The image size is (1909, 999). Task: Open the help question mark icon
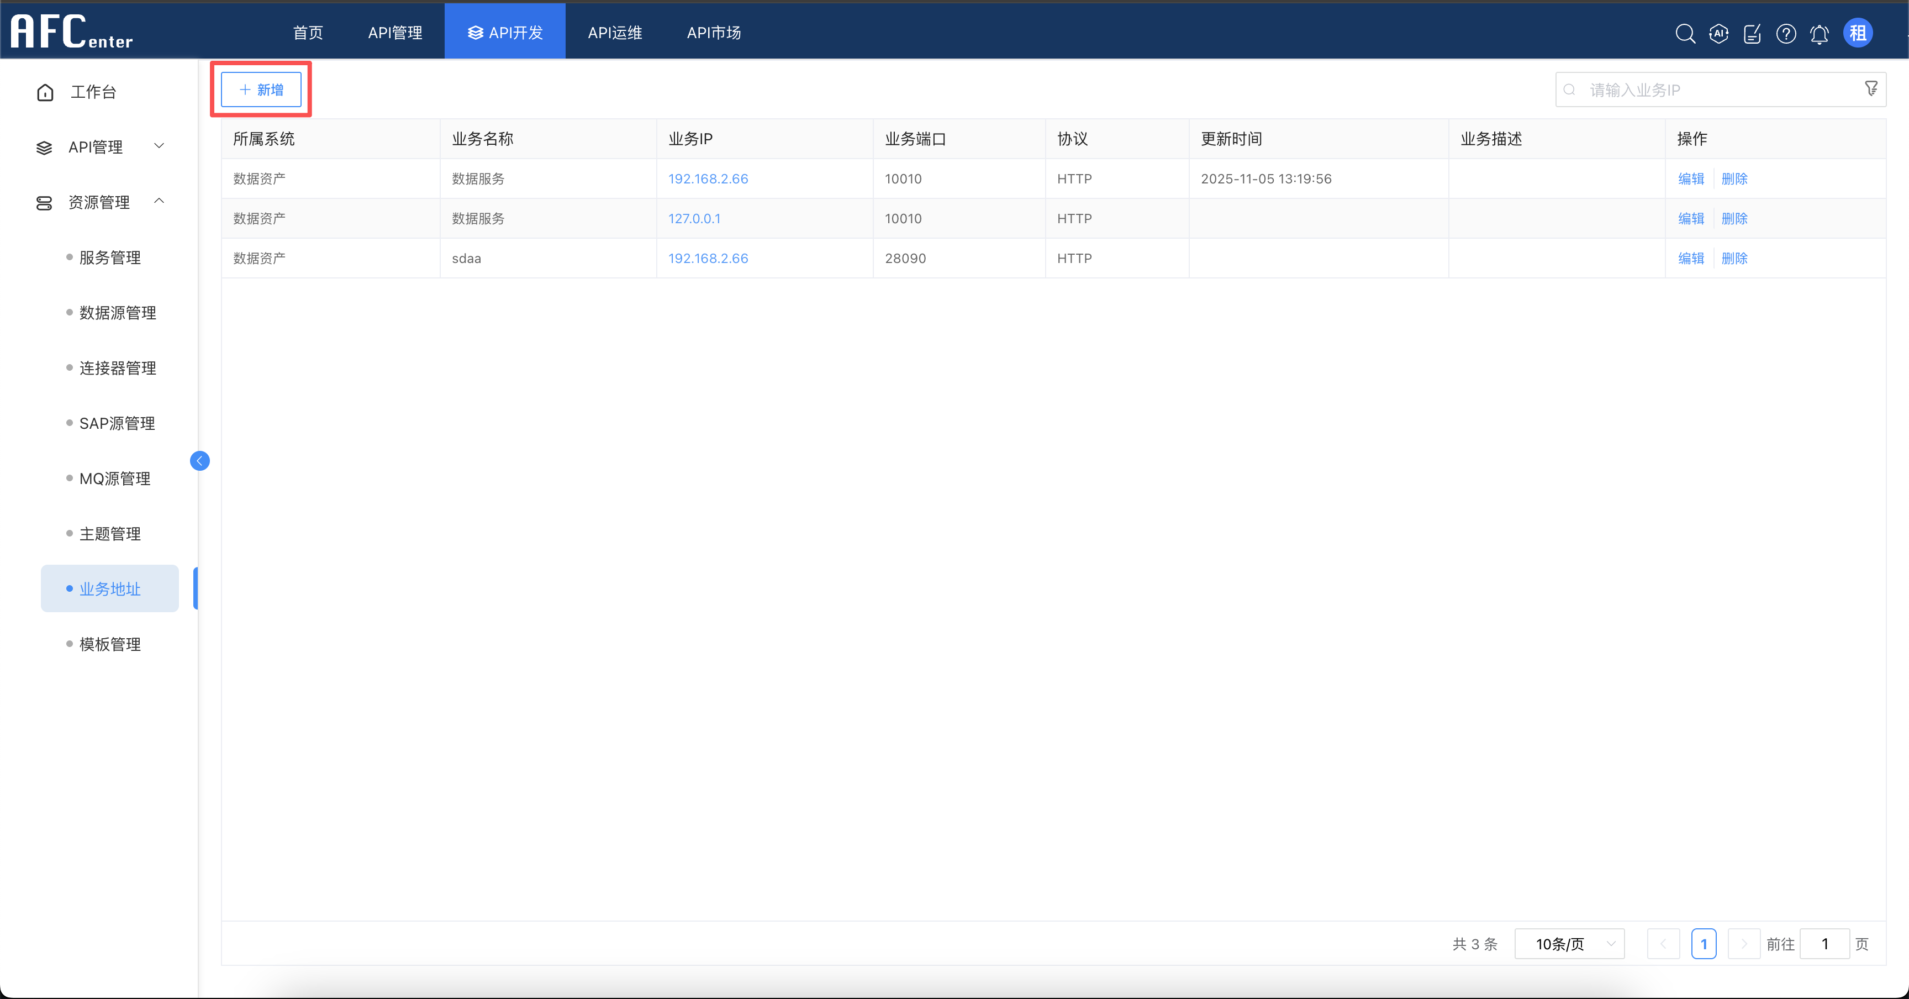(x=1786, y=33)
